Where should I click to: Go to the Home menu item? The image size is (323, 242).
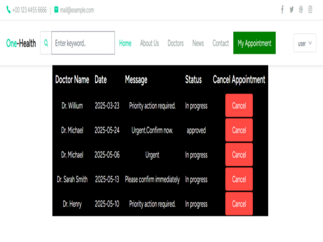click(125, 43)
